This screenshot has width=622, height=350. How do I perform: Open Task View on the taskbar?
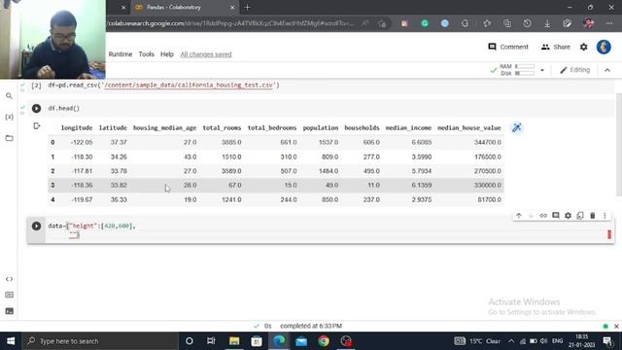click(x=211, y=341)
